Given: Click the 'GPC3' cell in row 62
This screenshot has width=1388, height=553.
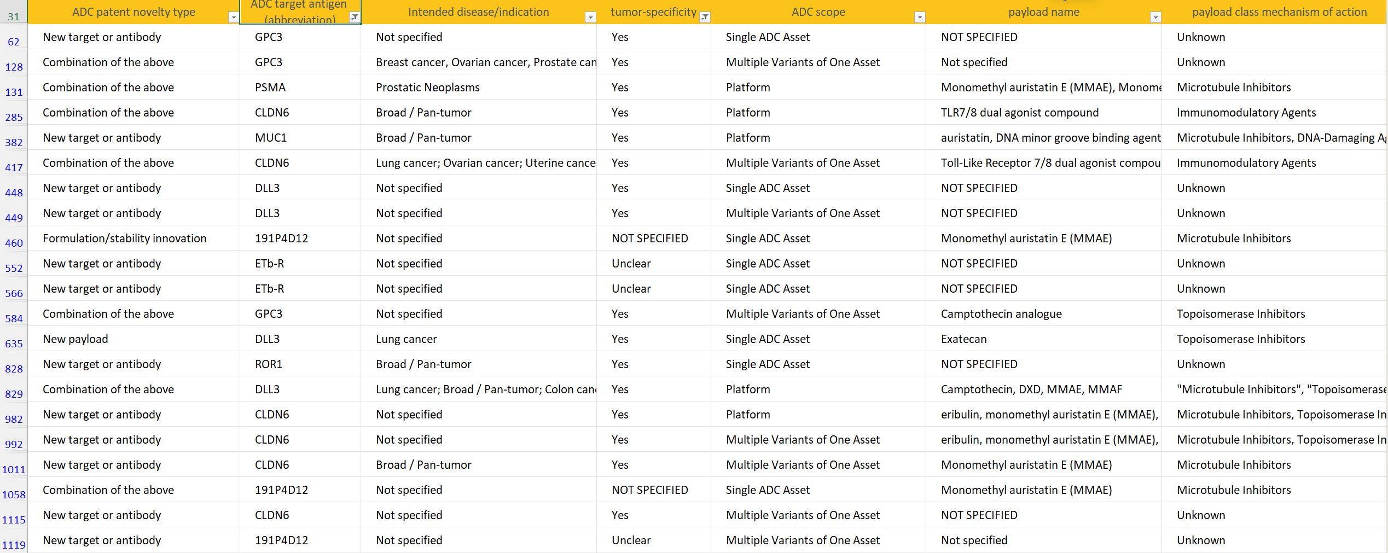Looking at the screenshot, I should point(300,37).
